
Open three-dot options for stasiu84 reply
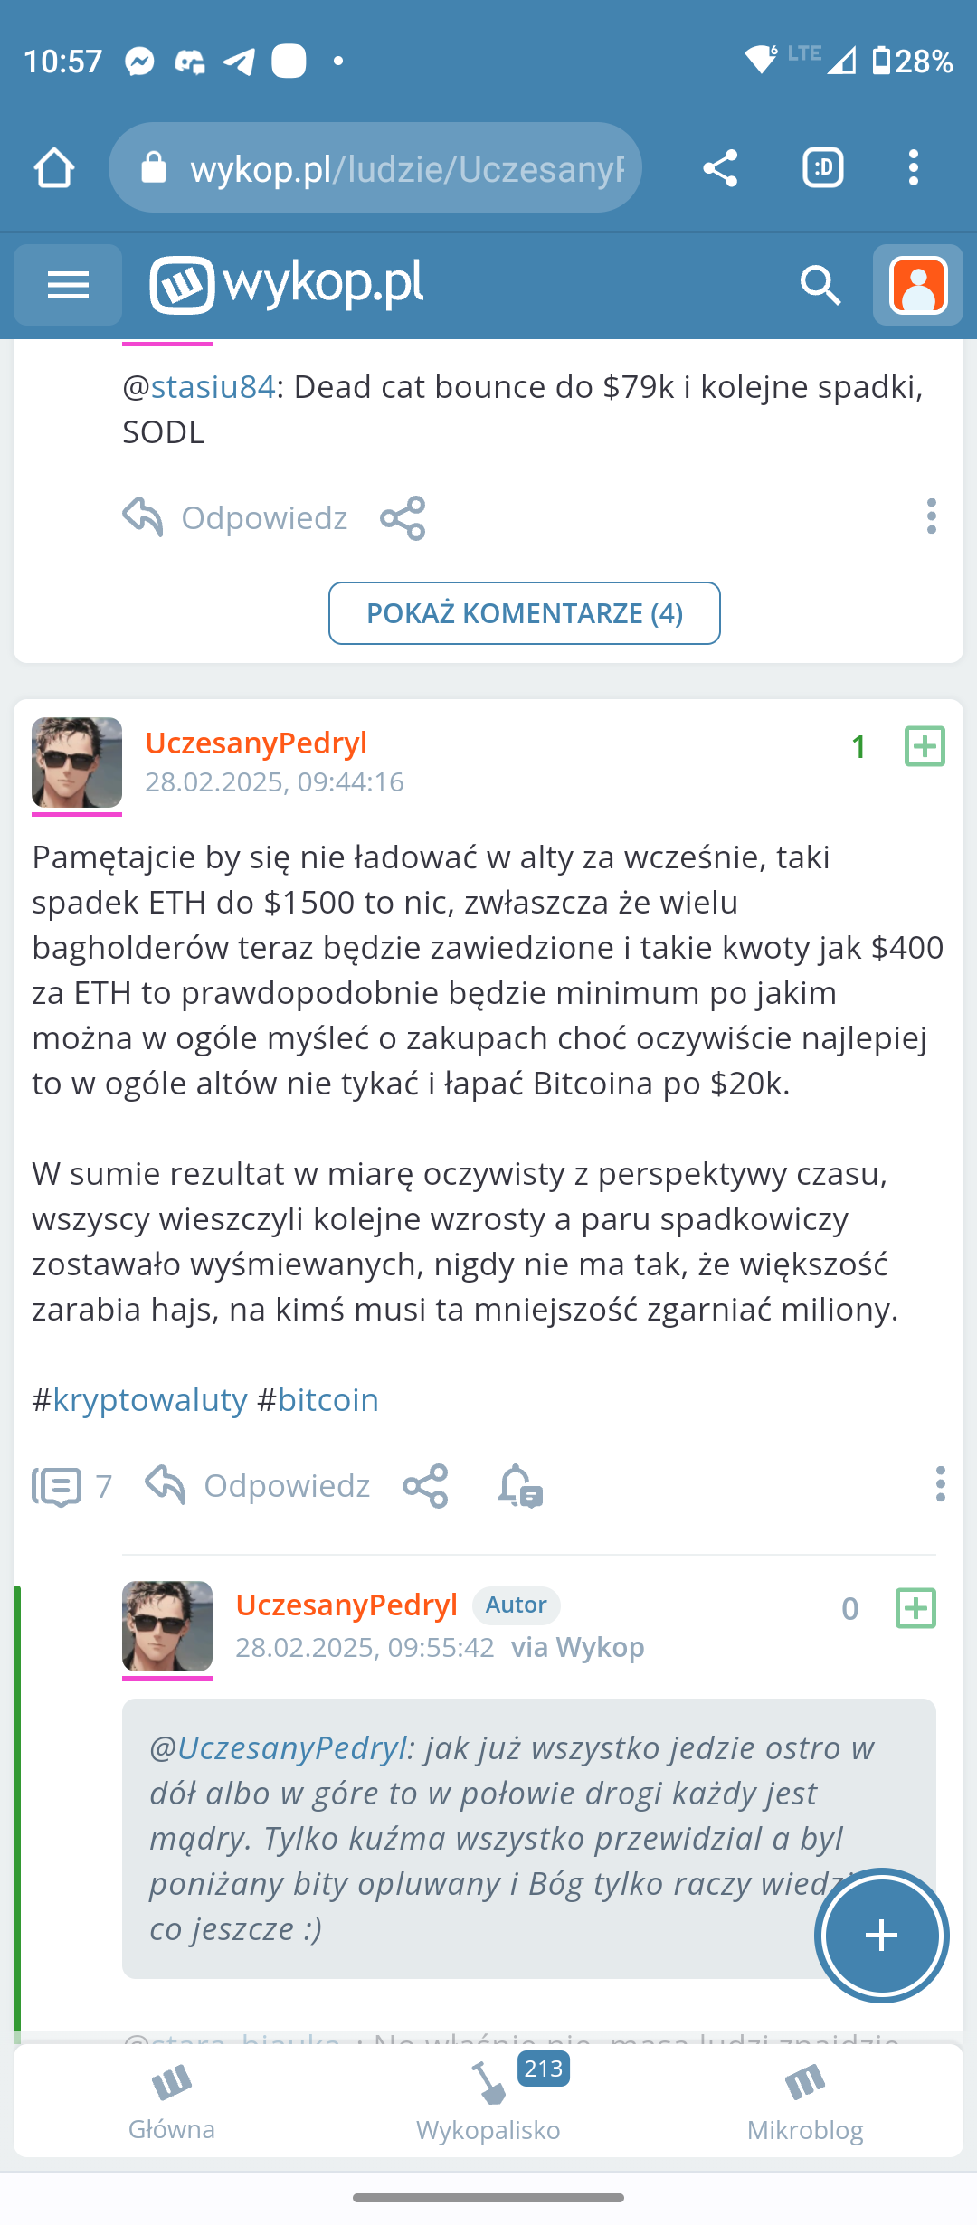931,516
